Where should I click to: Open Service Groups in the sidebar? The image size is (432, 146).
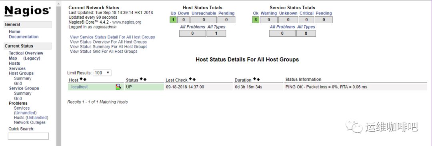pyautogui.click(x=24, y=88)
